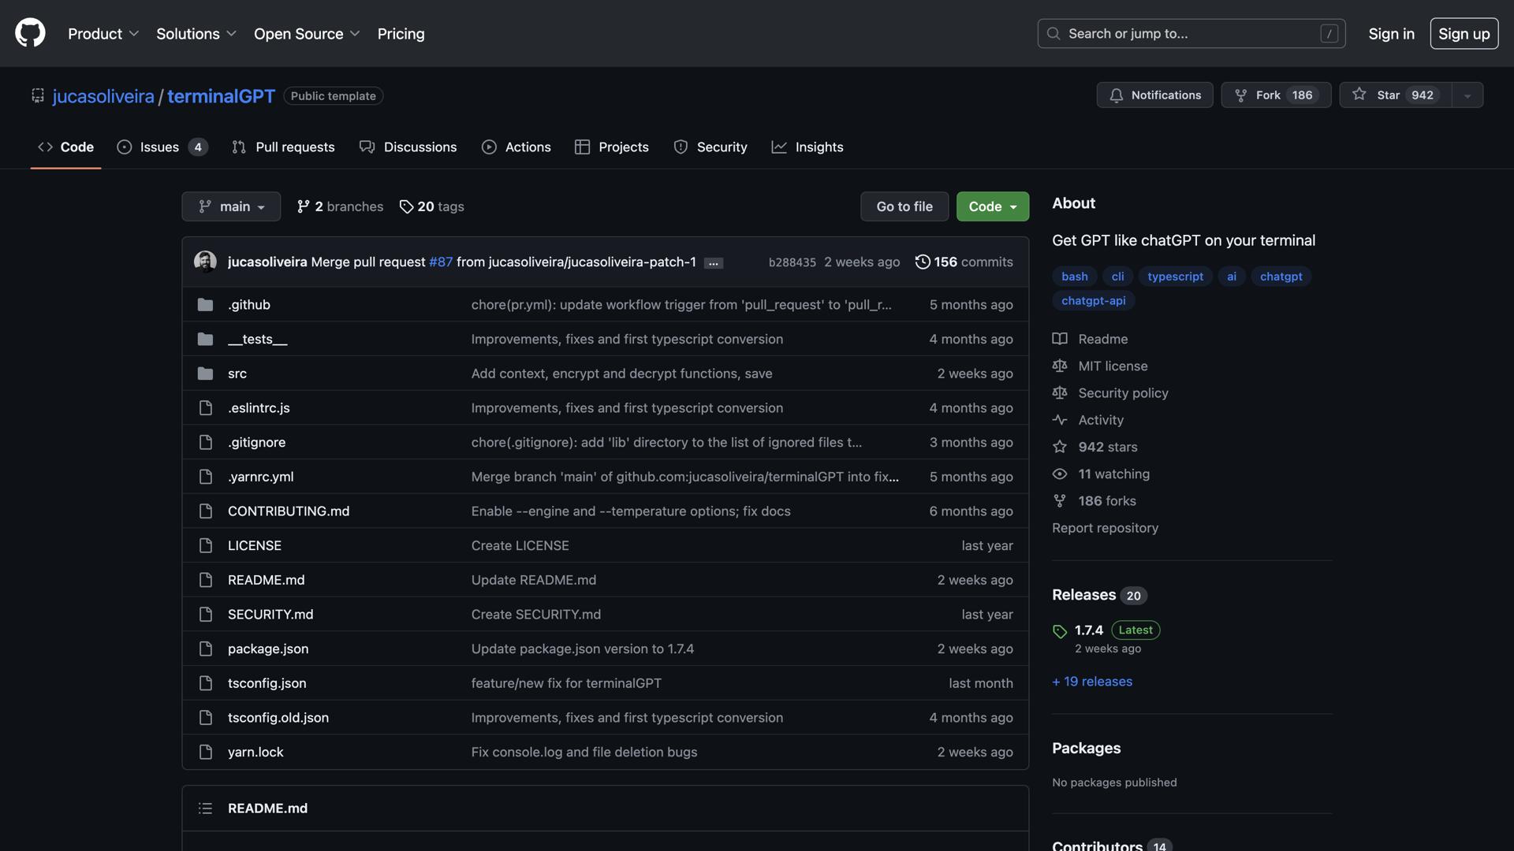
Task: Click the tag icon beside 20 tags
Action: [406, 206]
